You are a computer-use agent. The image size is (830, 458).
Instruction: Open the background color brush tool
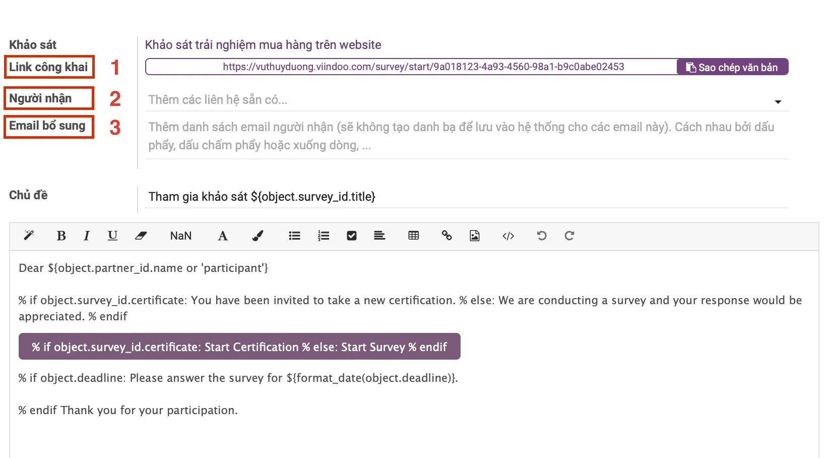pyautogui.click(x=258, y=236)
